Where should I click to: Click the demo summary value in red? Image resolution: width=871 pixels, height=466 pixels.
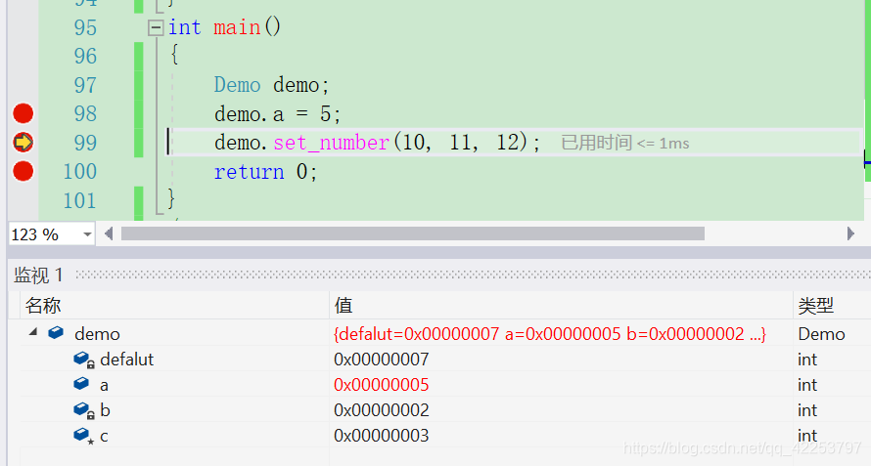point(550,334)
